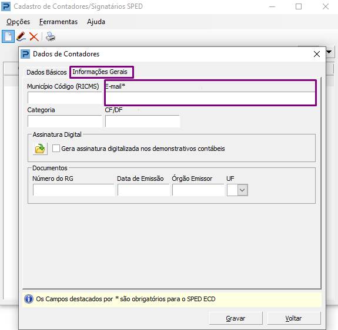Expand the UF dropdown
338x330 pixels.
(x=243, y=190)
